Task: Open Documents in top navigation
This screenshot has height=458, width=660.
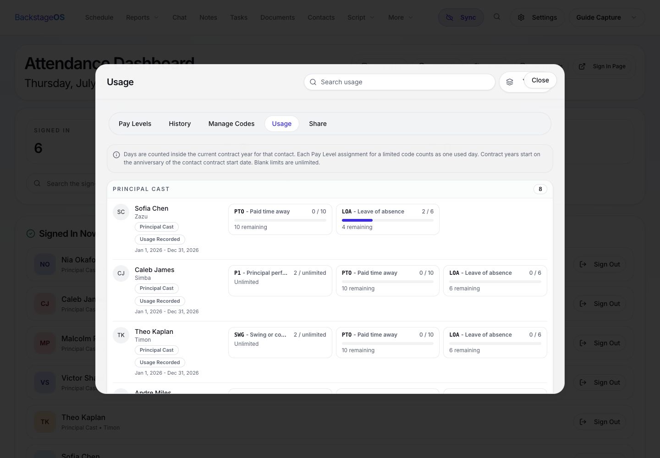Action: (277, 17)
